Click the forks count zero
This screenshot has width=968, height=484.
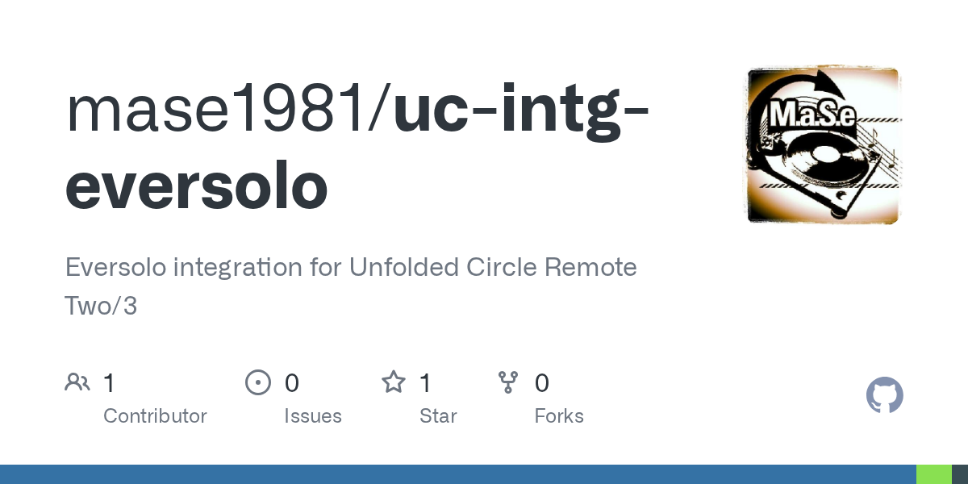(542, 383)
